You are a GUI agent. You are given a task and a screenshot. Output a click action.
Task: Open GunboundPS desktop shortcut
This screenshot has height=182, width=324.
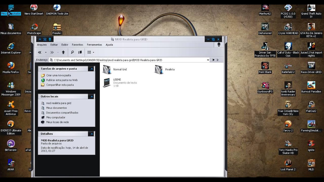click(x=265, y=88)
